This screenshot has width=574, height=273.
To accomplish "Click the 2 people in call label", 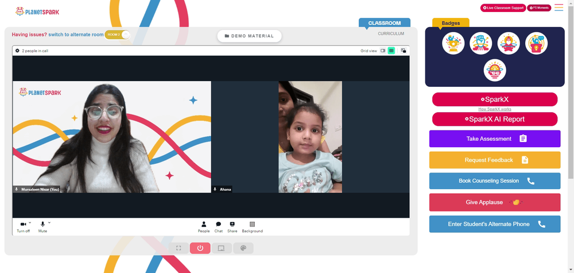I will pyautogui.click(x=35, y=51).
